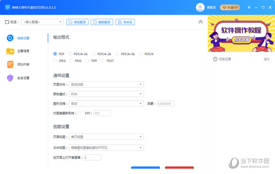Open the title bar dropdown menu icon

click(x=249, y=7)
